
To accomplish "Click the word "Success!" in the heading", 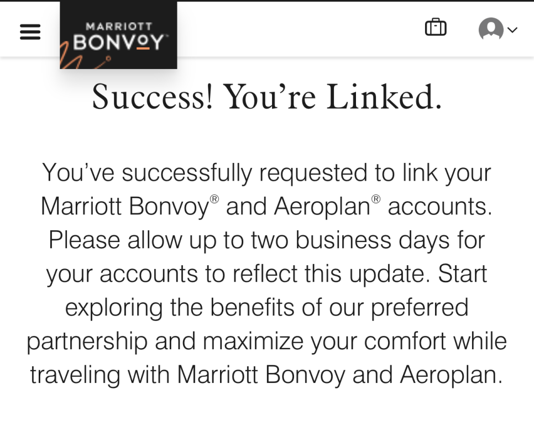I will pyautogui.click(x=153, y=97).
